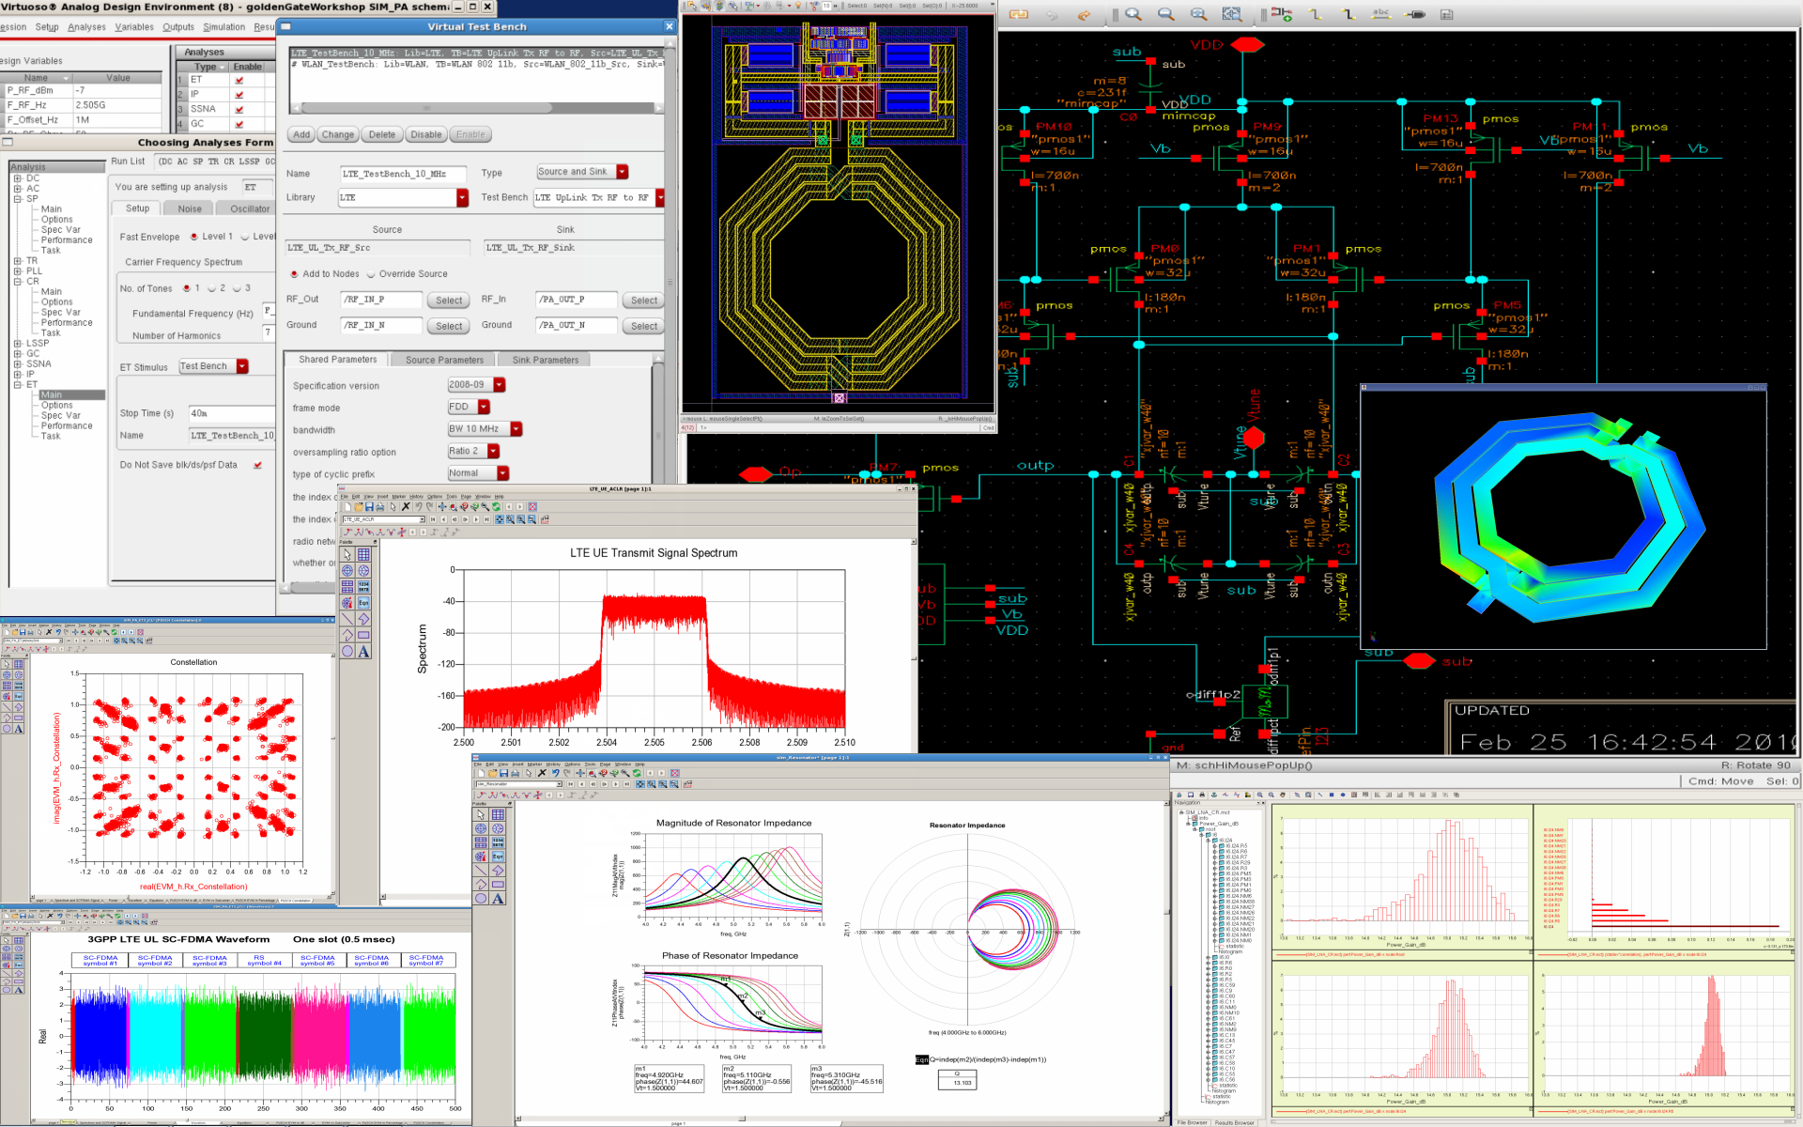Select the delete X icon in the graph toolbar
This screenshot has width=1803, height=1127.
tap(406, 506)
